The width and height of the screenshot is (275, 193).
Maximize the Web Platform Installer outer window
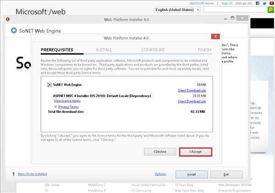coord(232,18)
